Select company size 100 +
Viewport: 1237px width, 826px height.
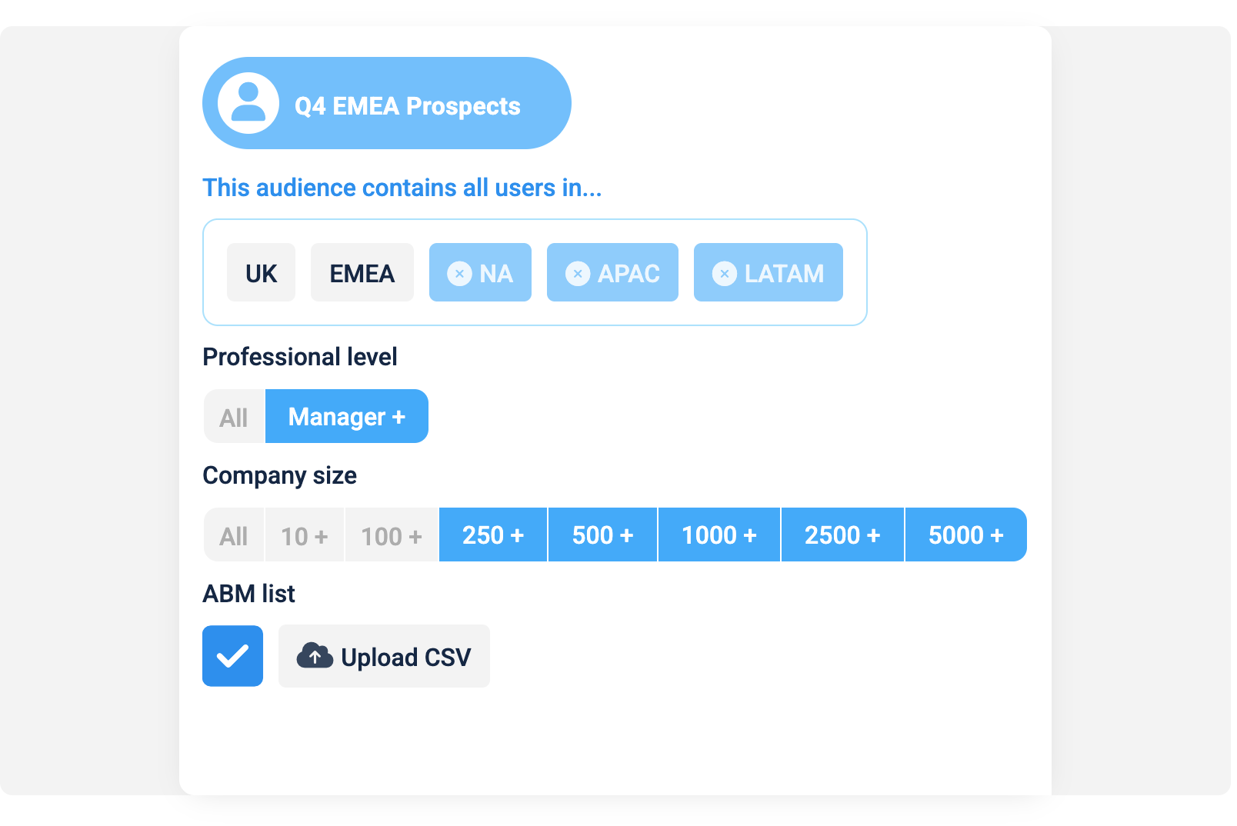pos(392,535)
